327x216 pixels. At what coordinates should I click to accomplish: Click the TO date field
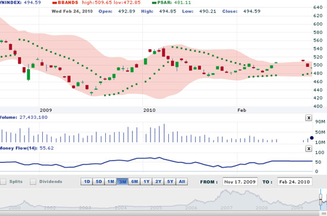(x=295, y=182)
